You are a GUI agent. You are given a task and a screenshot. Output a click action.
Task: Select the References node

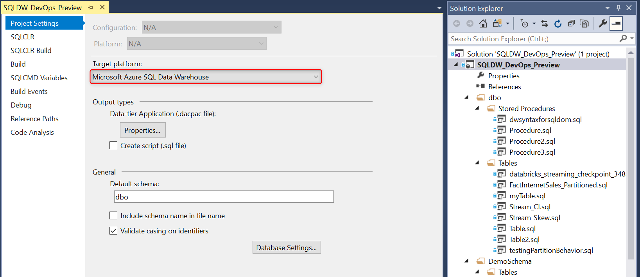(504, 86)
